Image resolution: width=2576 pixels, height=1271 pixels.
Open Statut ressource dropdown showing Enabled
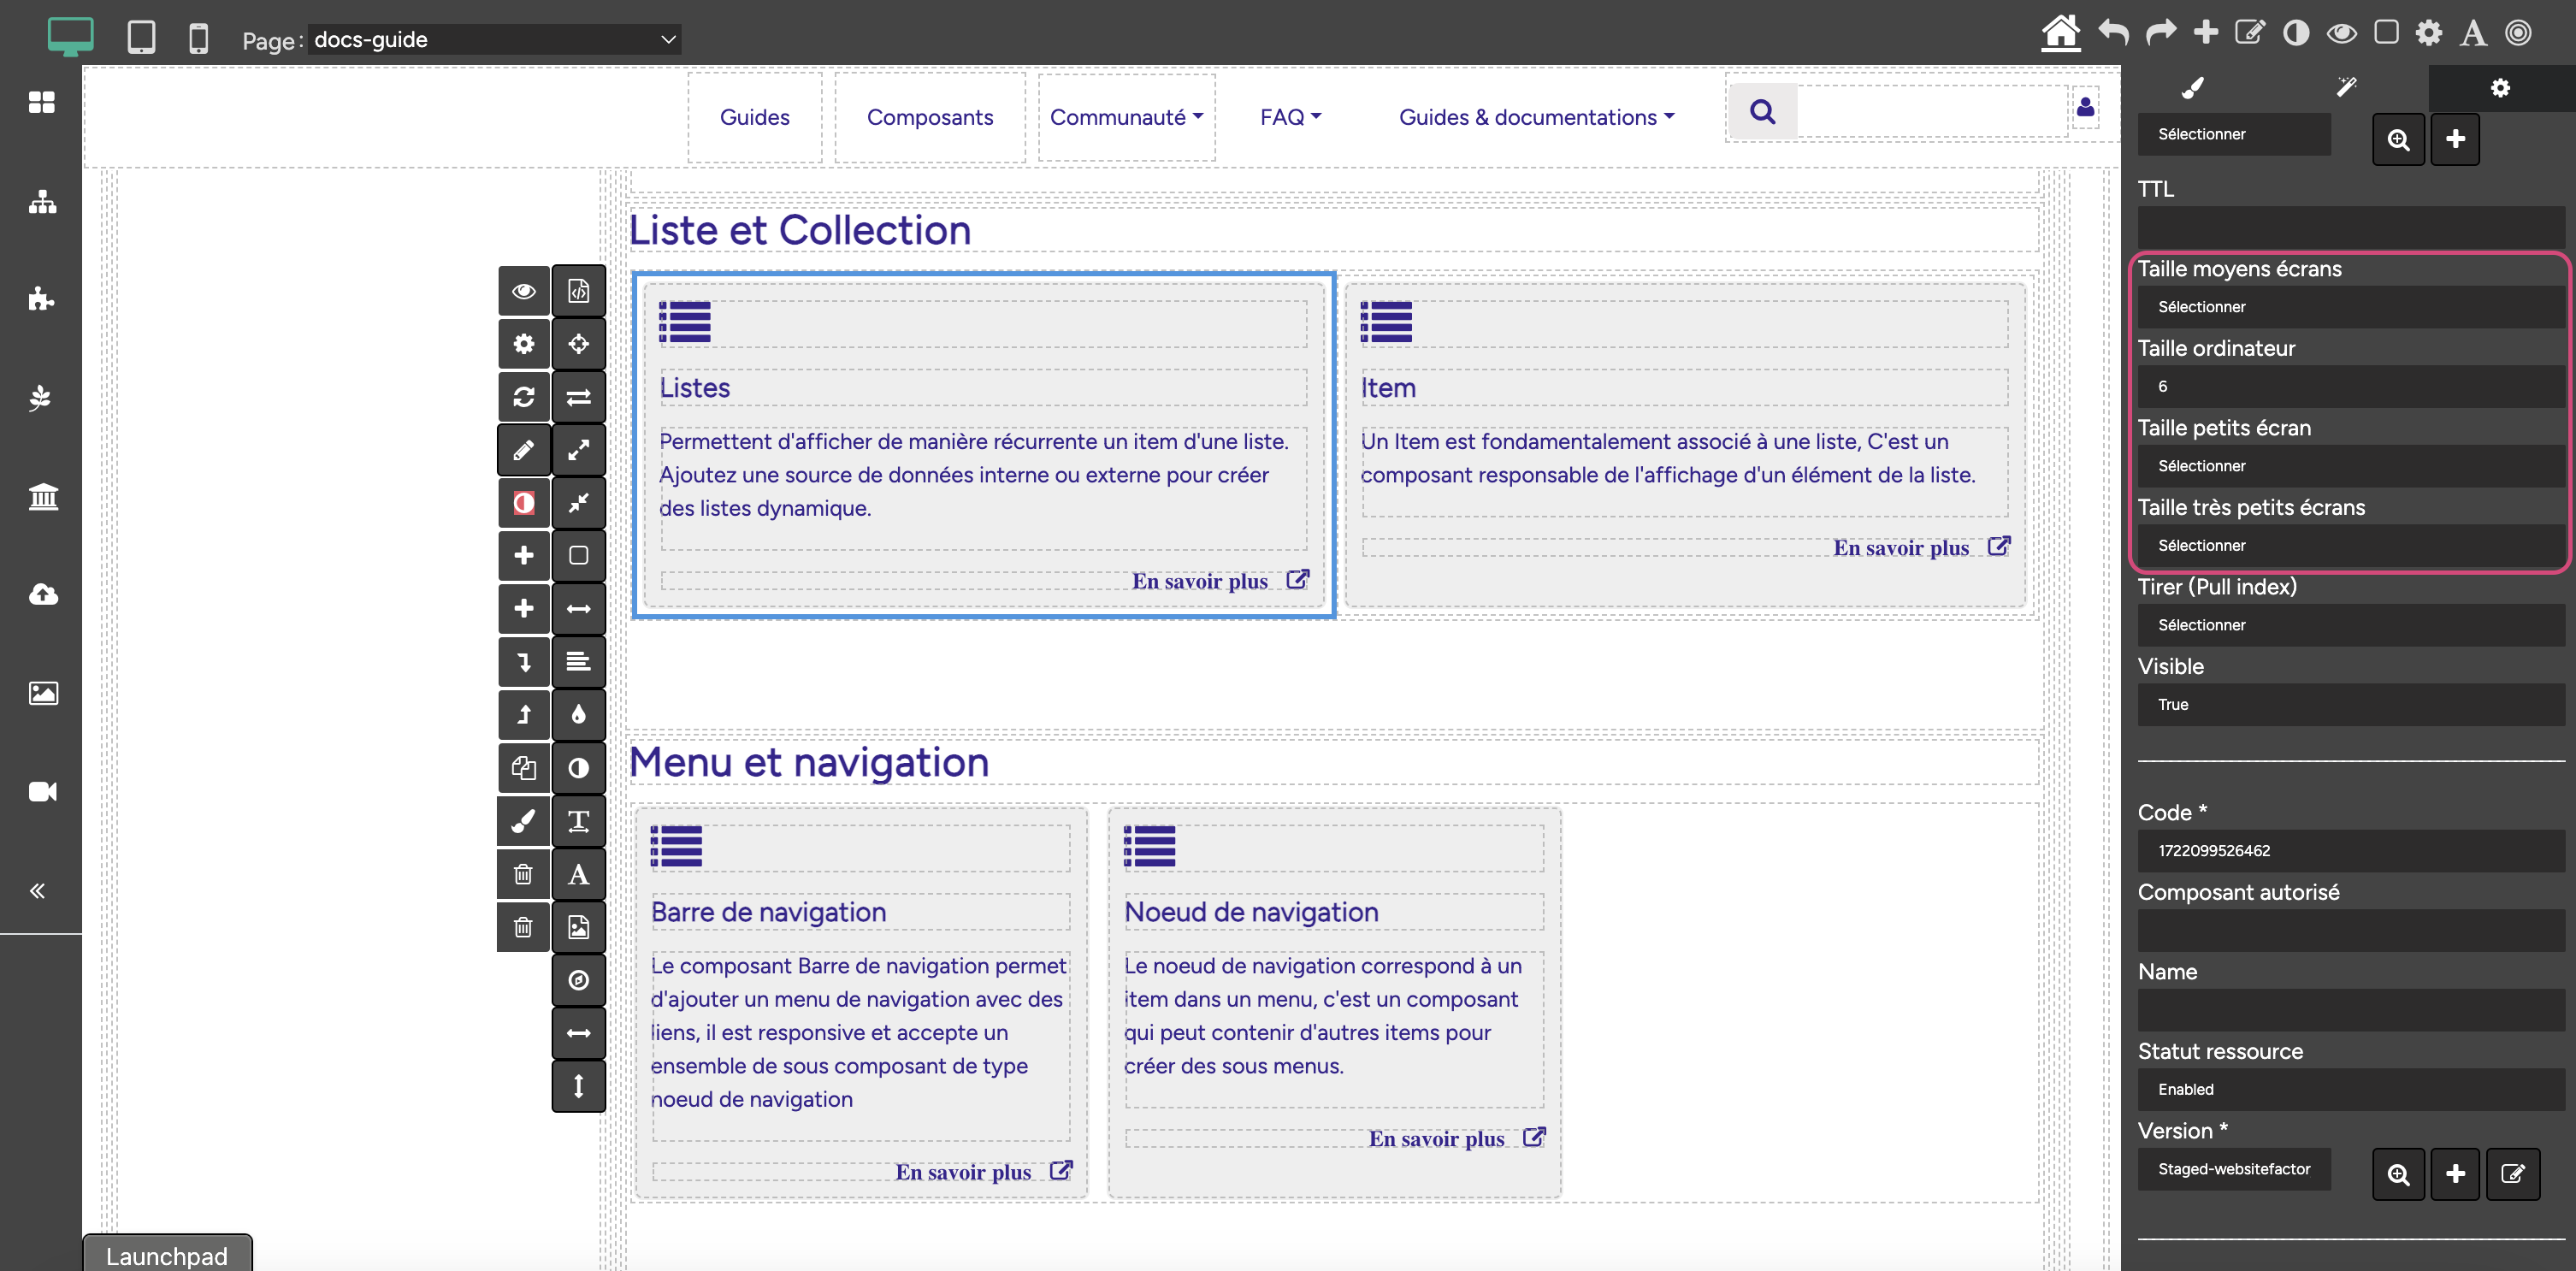(2351, 1089)
